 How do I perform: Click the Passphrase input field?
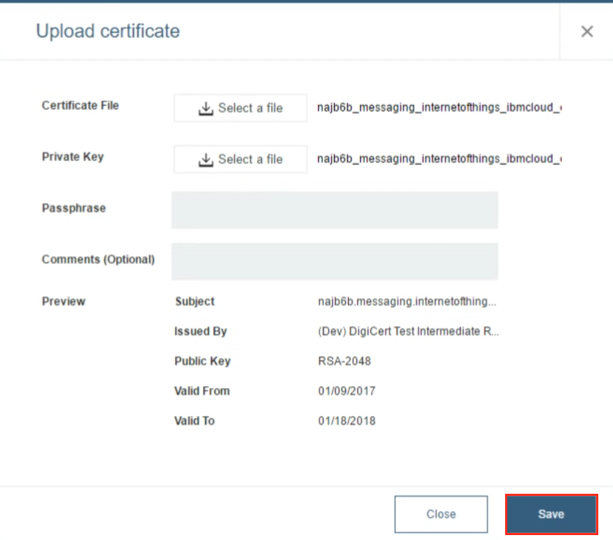point(334,210)
